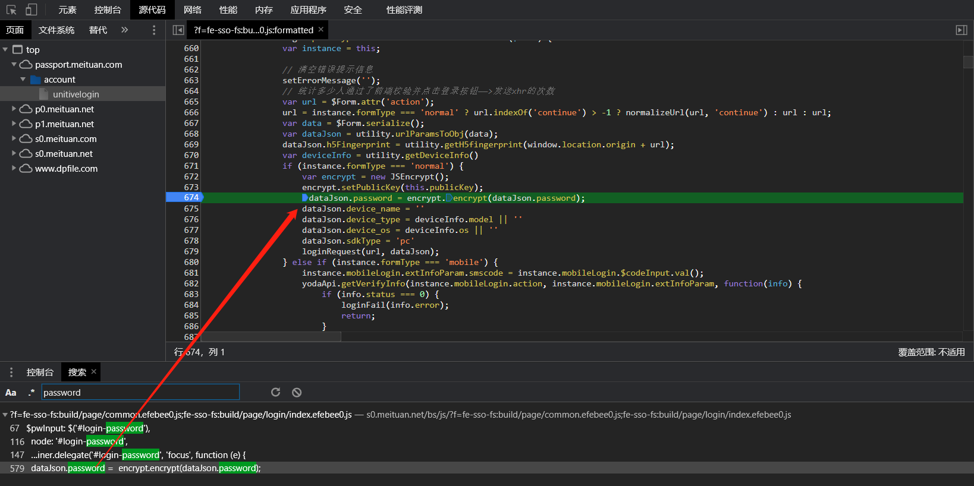Activate the inspect element picker icon
This screenshot has width=974, height=486.
pos(11,10)
